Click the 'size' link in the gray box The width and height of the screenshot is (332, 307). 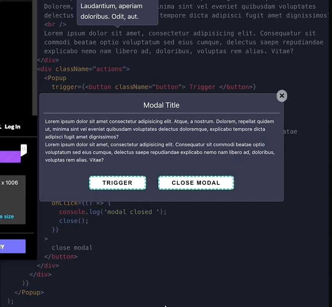(9, 216)
